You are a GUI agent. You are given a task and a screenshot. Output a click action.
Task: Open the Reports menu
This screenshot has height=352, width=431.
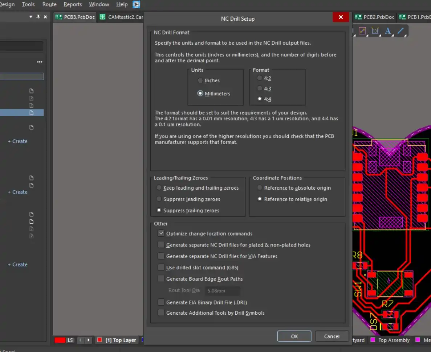[x=73, y=4]
